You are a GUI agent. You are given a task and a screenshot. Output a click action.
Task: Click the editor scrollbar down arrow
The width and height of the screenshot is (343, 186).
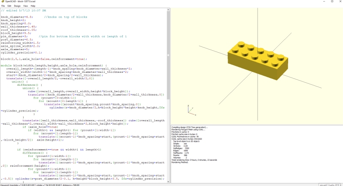pyautogui.click(x=168, y=181)
